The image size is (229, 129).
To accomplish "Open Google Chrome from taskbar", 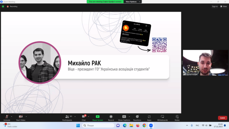I will [x=144, y=126].
